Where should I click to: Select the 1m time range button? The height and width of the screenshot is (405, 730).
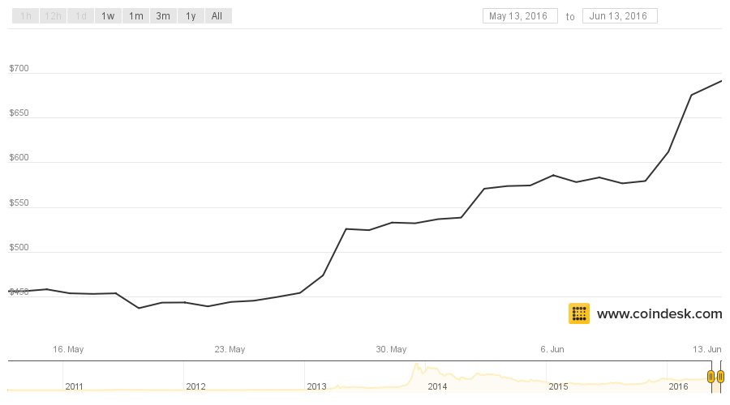[136, 16]
